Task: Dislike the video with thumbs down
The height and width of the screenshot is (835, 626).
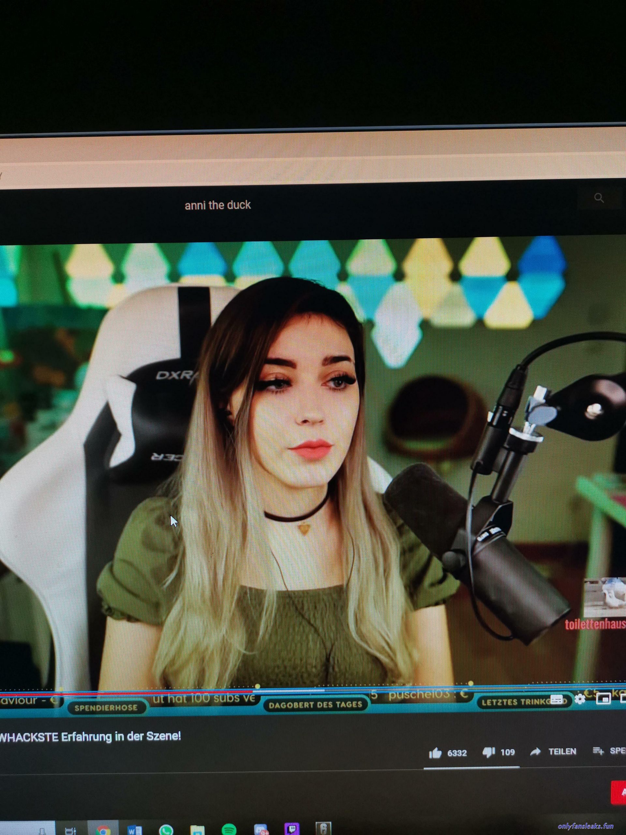Action: tap(489, 752)
